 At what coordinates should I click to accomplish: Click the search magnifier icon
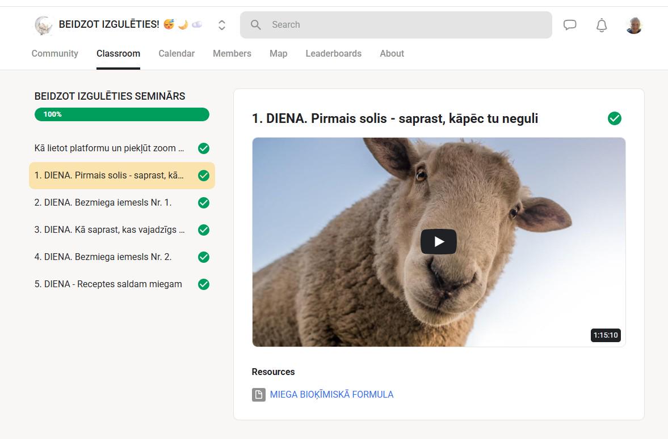256,25
